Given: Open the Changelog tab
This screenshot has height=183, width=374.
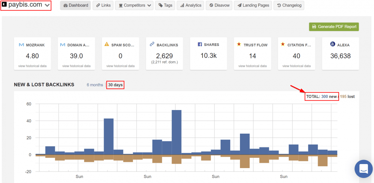Looking at the screenshot, I should pyautogui.click(x=289, y=5).
